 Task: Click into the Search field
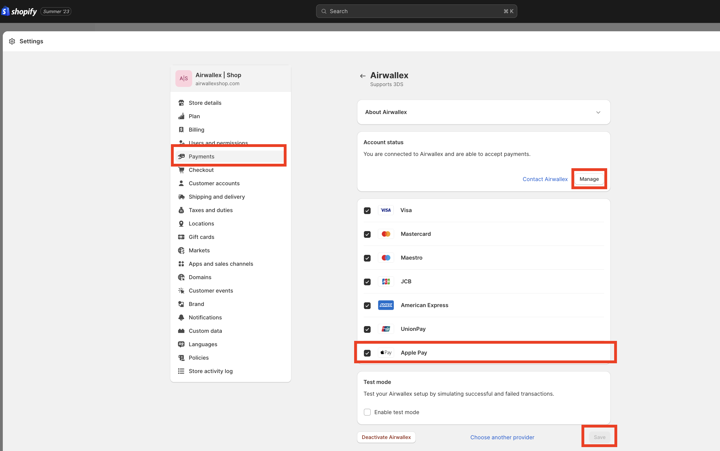[416, 11]
